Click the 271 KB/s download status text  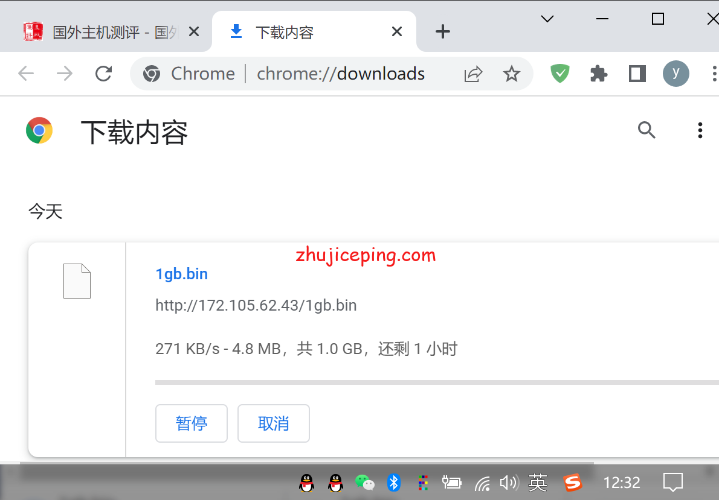click(306, 349)
